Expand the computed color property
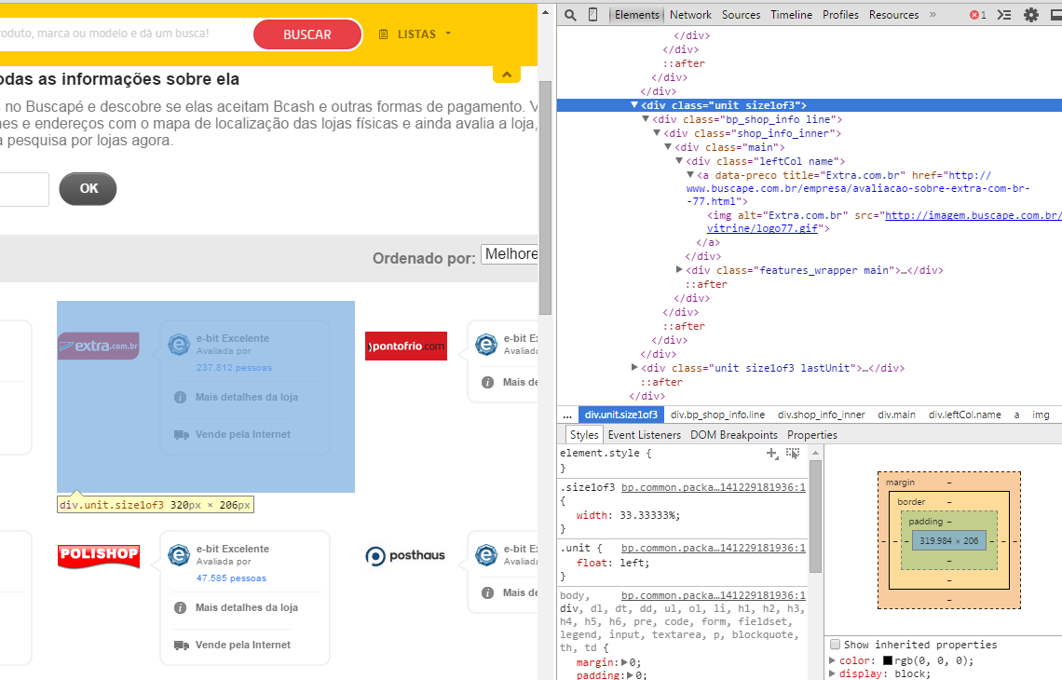Viewport: 1062px width, 680px height. (833, 660)
